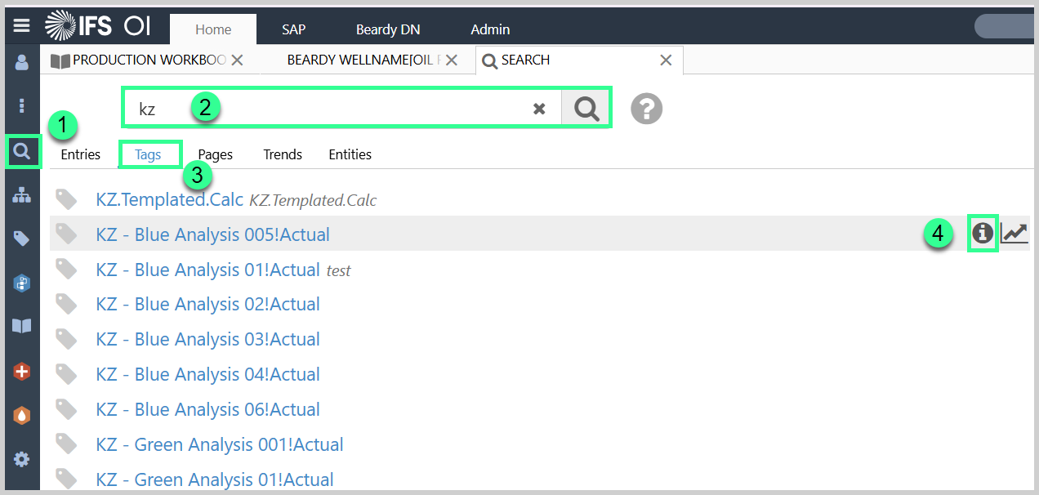Open KZ.Templated.Calc tag link
This screenshot has width=1039, height=495.
(x=170, y=199)
